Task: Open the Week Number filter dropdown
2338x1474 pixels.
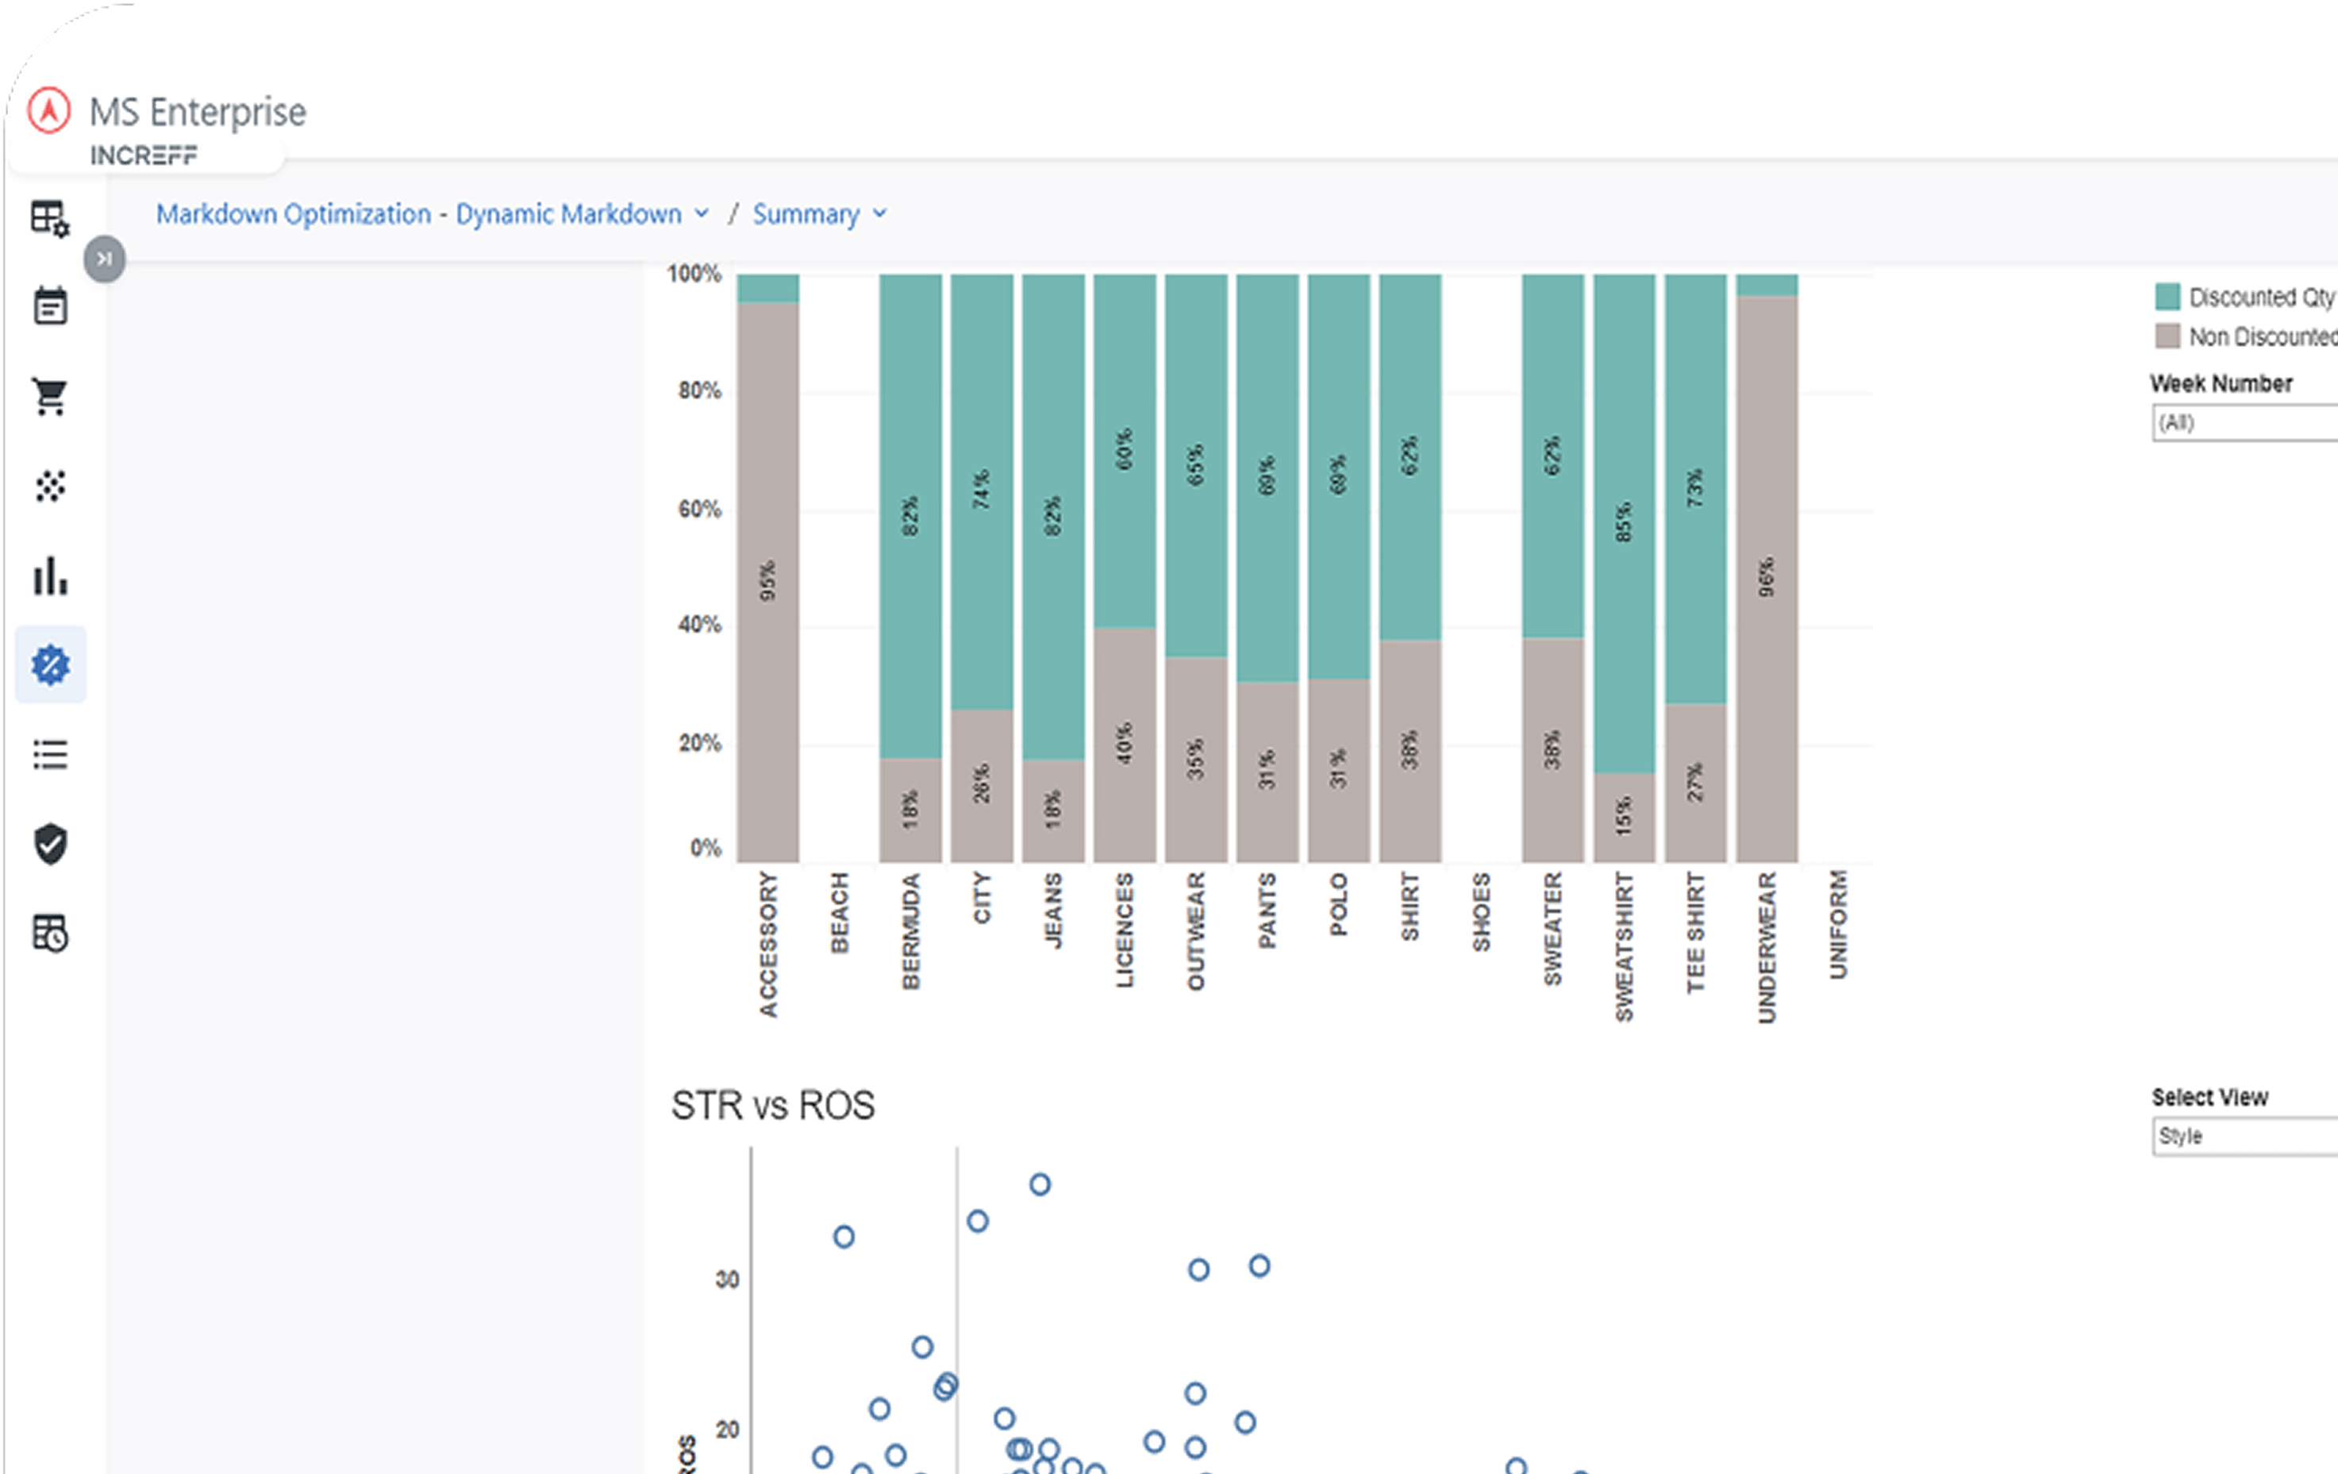Action: point(2243,423)
